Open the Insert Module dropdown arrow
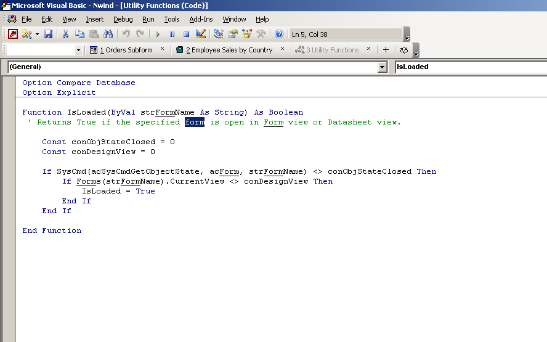The width and height of the screenshot is (547, 342). (x=37, y=34)
